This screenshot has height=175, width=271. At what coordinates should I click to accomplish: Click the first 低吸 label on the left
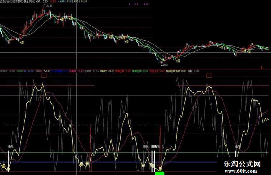tap(11, 147)
